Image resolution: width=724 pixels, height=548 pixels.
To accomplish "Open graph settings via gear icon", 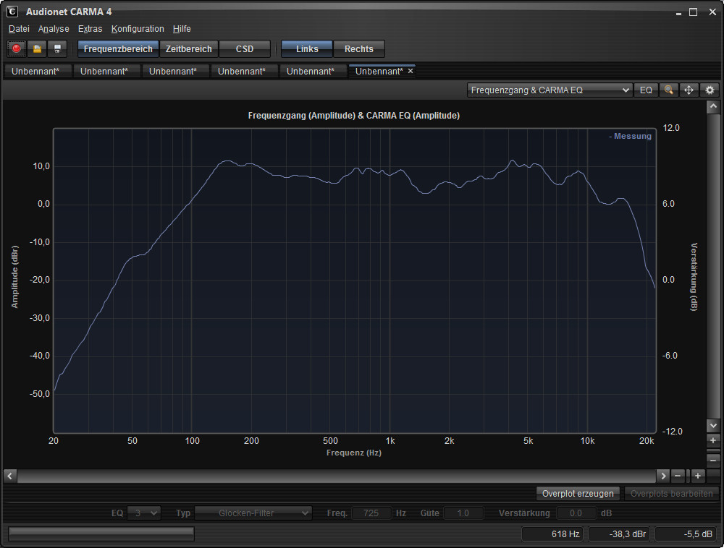I will (x=710, y=90).
